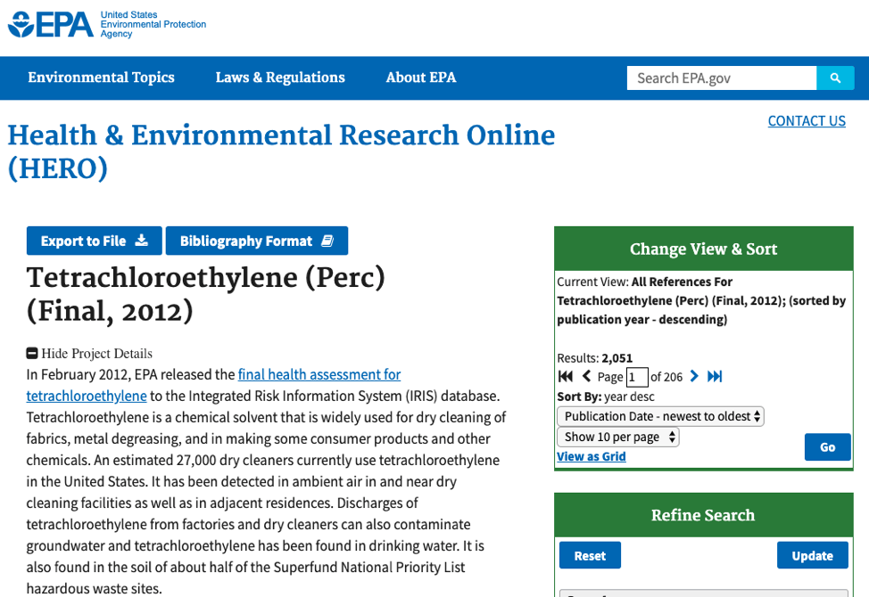Screen dimensions: 869x597
Task: Click the page number input box
Action: pyautogui.click(x=637, y=377)
